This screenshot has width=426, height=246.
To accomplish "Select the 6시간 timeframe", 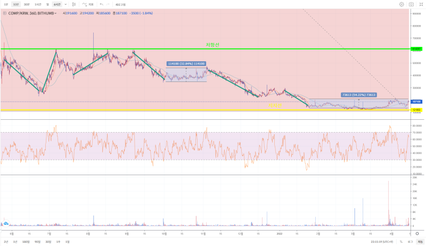I will click(x=57, y=4).
